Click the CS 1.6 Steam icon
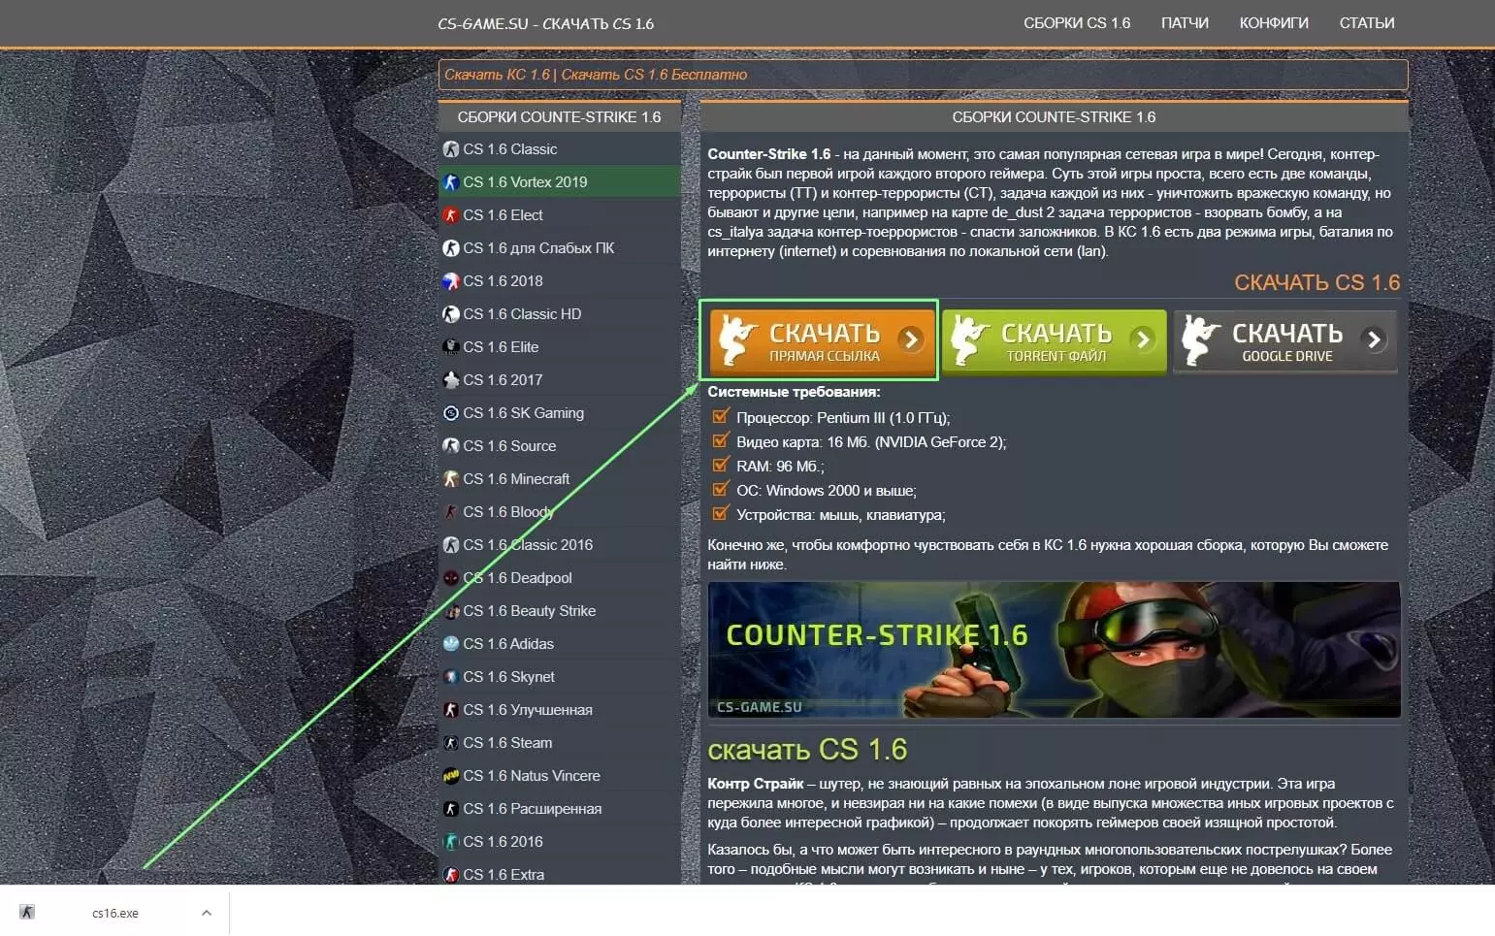 [450, 743]
